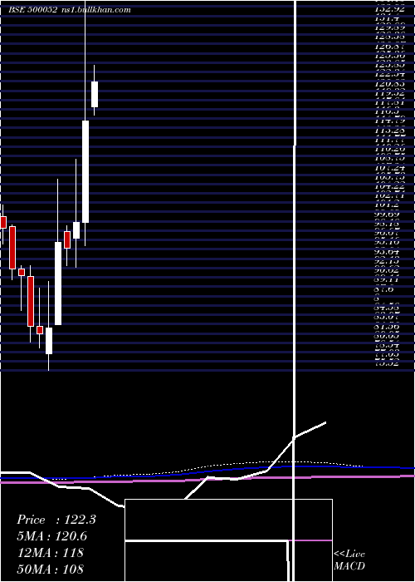Click the <<Live MACD label

coord(349,560)
